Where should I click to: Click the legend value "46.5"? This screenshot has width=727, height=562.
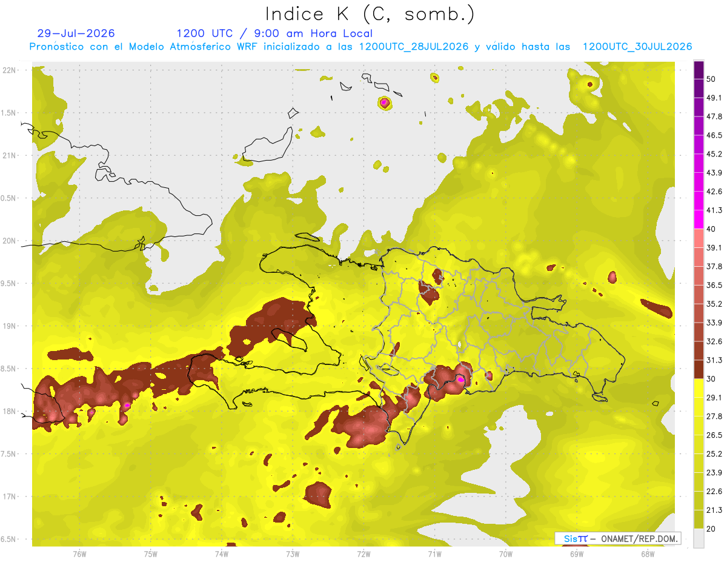tap(714, 135)
